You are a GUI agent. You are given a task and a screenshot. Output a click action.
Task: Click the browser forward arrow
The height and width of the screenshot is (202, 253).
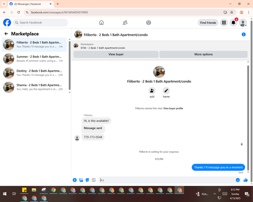[11, 12]
